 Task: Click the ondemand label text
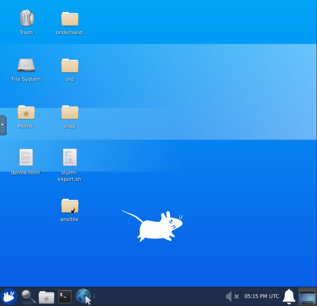click(69, 32)
